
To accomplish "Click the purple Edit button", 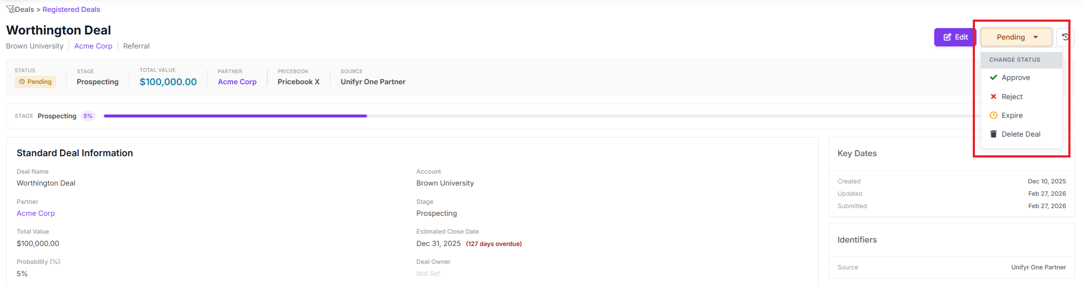I will (x=955, y=37).
